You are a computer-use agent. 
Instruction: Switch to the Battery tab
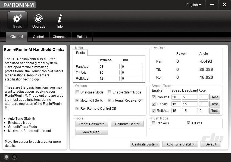tap(82, 37)
